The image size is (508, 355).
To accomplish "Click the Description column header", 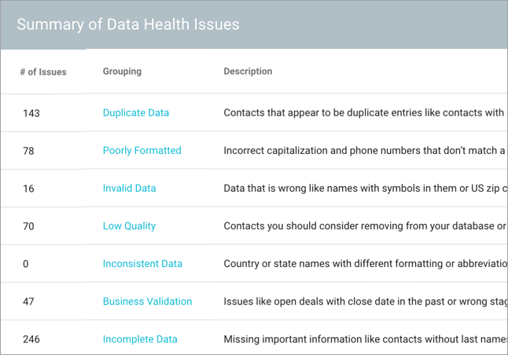I will coord(248,71).
